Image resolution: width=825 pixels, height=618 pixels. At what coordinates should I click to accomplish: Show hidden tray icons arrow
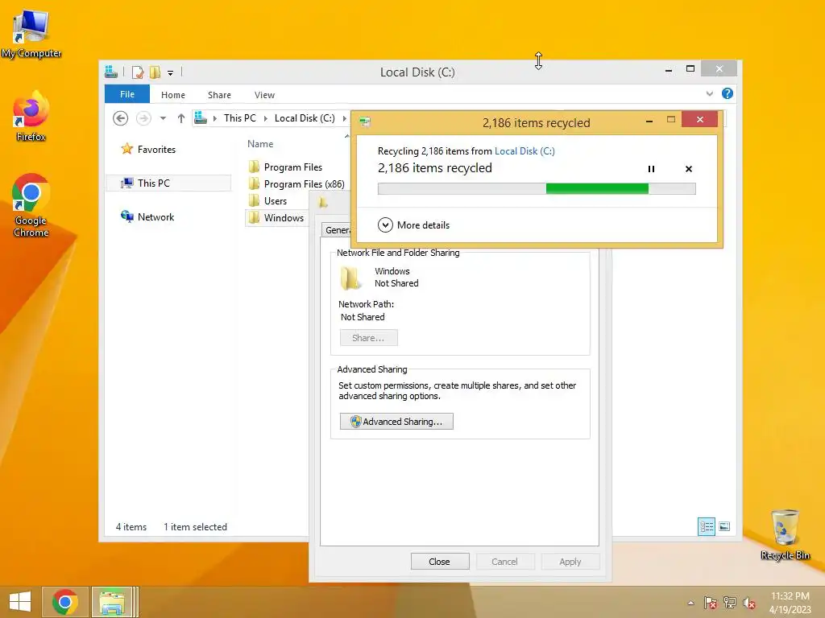point(690,603)
